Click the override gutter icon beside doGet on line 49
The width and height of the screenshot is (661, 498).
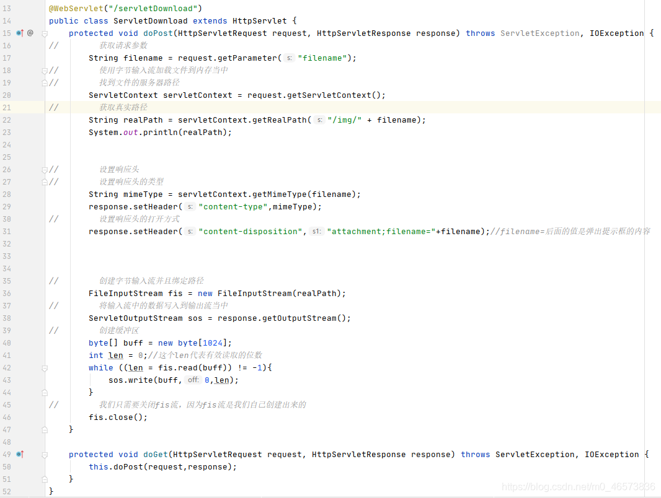click(20, 454)
